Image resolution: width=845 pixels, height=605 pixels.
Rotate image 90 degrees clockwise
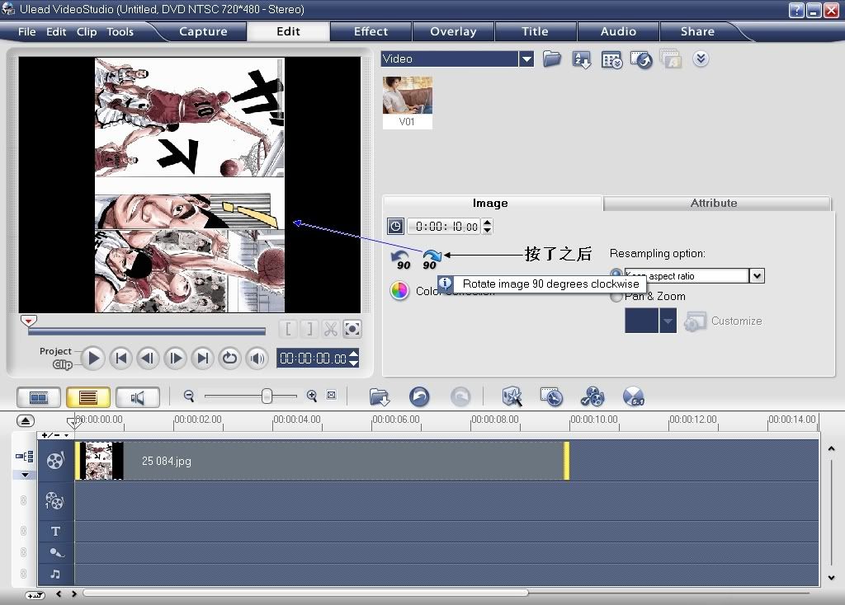point(432,258)
